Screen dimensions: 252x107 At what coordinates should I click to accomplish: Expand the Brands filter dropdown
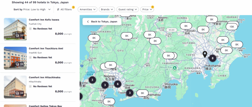pyautogui.click(x=107, y=9)
